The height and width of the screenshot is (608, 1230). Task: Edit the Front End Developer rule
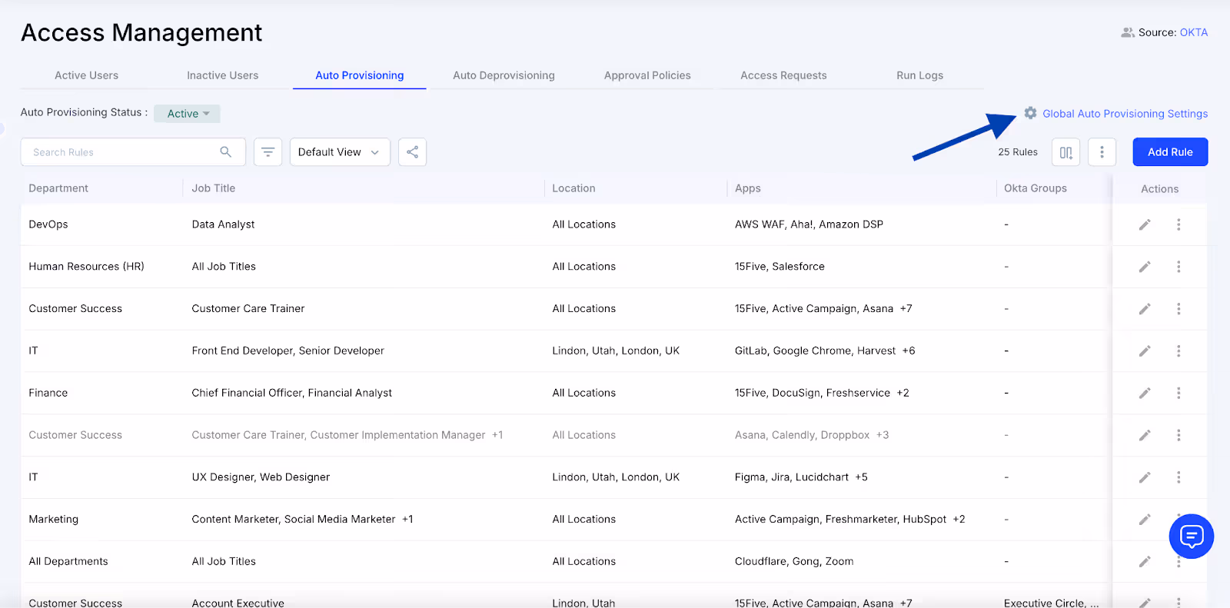pos(1144,351)
